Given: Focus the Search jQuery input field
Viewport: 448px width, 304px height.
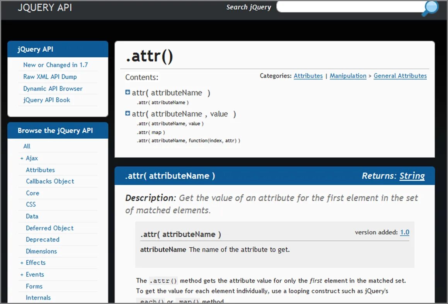Looking at the screenshot, I should [350, 7].
